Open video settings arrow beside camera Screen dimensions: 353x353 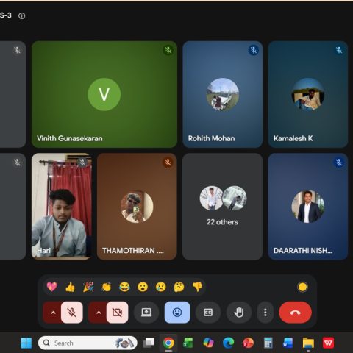point(99,313)
